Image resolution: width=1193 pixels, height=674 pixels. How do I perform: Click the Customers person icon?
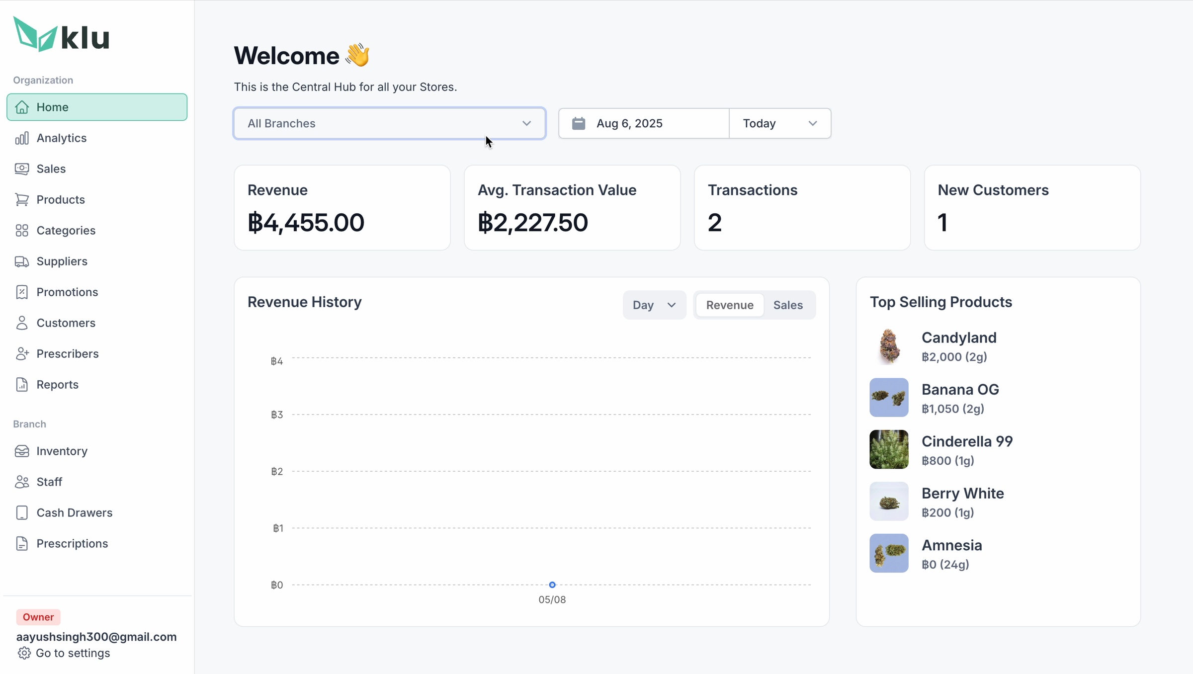[22, 323]
